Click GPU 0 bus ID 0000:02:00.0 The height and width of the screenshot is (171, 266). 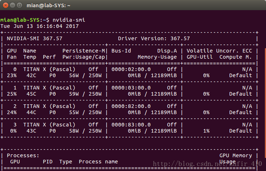131,69
